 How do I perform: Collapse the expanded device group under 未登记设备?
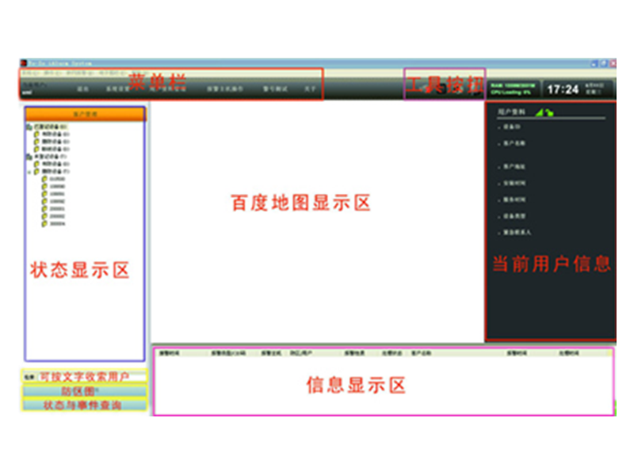tap(29, 172)
